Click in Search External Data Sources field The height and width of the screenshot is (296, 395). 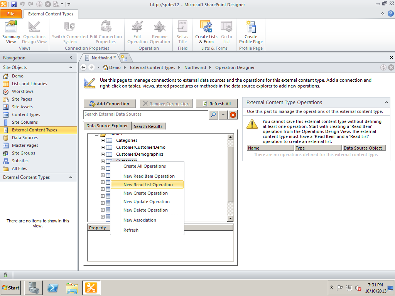(x=145, y=114)
